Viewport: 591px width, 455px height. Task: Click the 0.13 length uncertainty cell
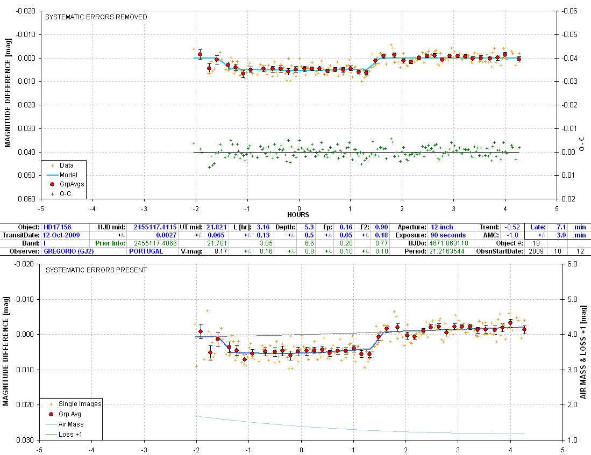click(x=263, y=235)
